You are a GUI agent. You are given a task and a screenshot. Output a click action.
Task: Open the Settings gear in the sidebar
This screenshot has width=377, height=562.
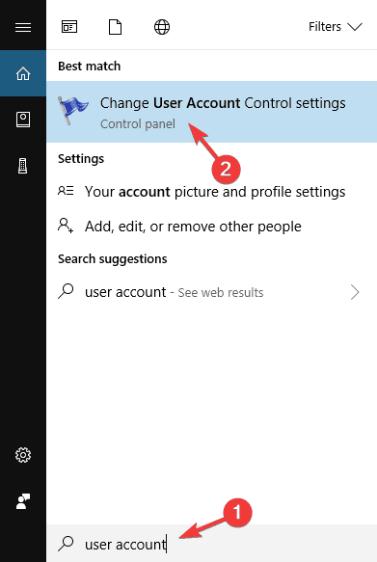23,455
